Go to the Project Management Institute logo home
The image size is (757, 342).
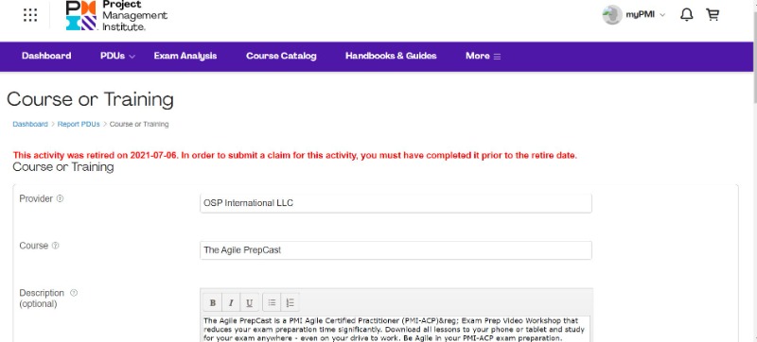pos(116,15)
